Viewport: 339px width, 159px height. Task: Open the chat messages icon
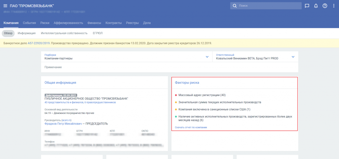click(x=307, y=6)
